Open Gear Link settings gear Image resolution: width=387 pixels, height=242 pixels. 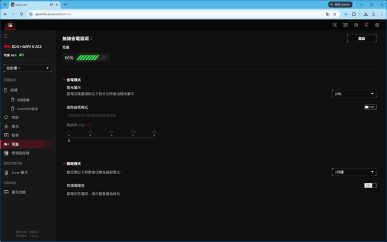pyautogui.click(x=377, y=25)
